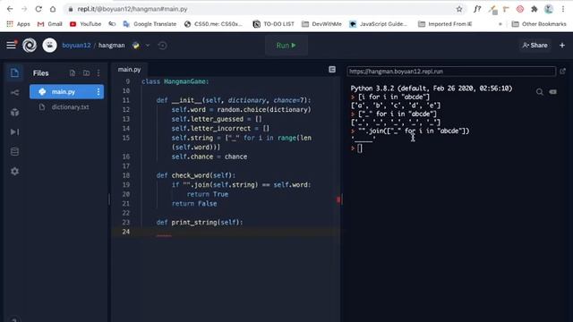
Task: Open the Apps bookmark shortcut
Action: (18, 24)
